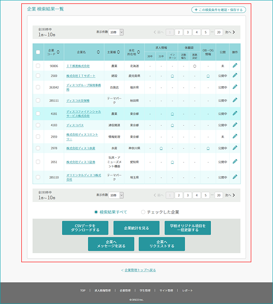Screen dimensions: 273x304
Task: Open 求人情報管理 in the footer menu
Action: tap(102, 290)
